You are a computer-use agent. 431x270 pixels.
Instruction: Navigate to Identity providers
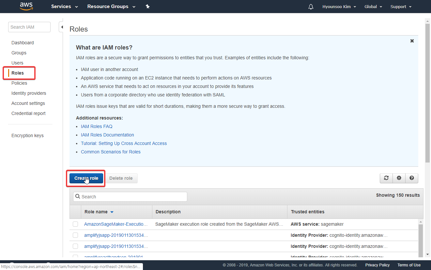click(29, 93)
